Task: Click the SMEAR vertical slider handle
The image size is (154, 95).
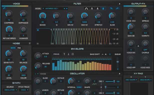Action: [x=117, y=62]
